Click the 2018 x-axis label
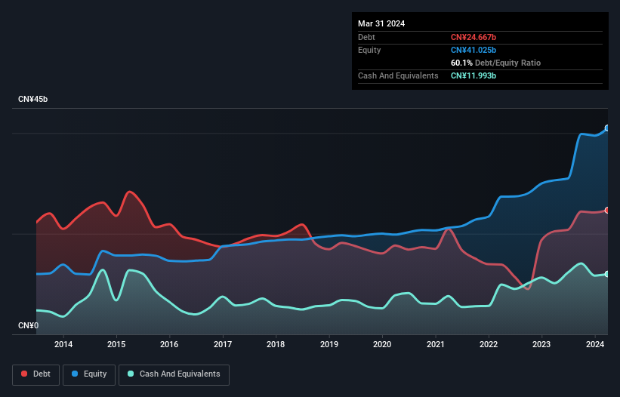The image size is (620, 397). click(x=276, y=344)
